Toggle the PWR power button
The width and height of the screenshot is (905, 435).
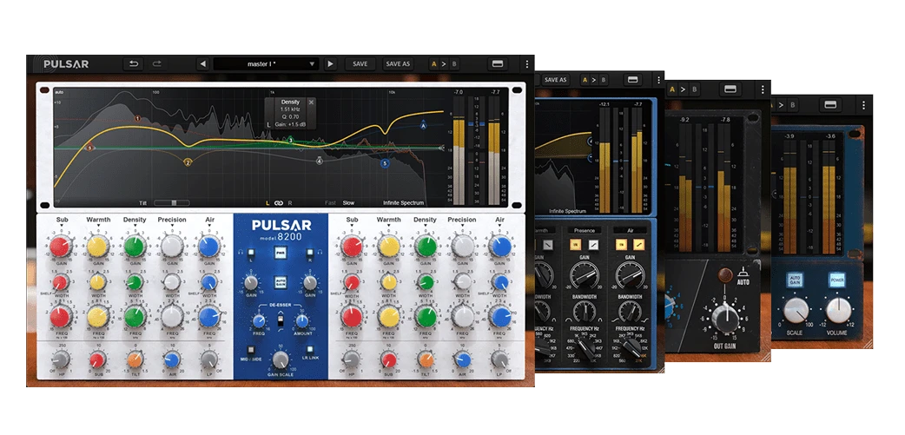coord(280,254)
